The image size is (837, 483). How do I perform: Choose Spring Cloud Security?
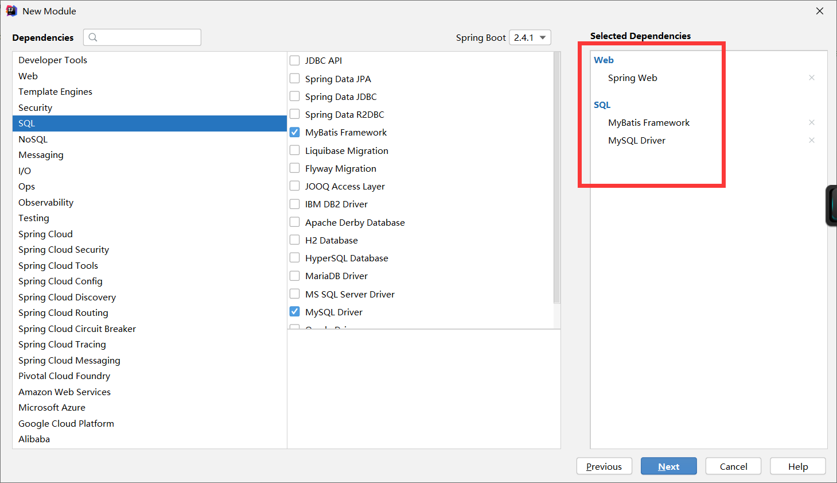(149, 249)
